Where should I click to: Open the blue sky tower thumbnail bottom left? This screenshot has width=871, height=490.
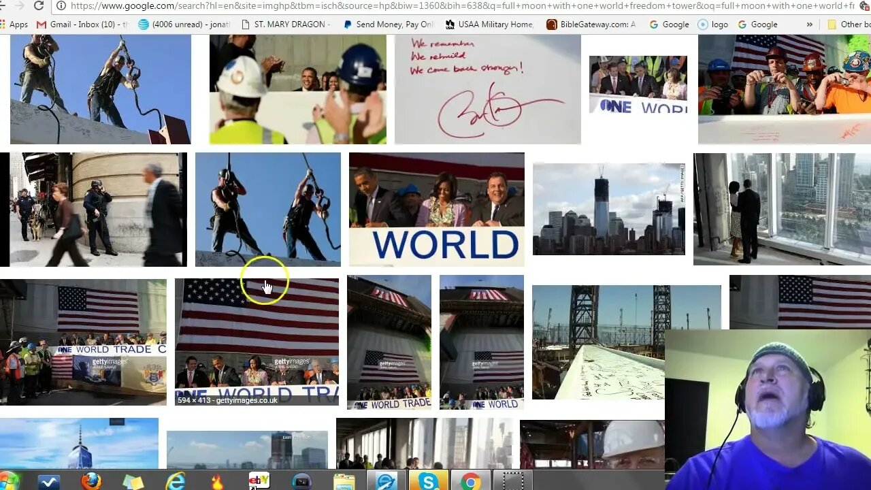79,444
